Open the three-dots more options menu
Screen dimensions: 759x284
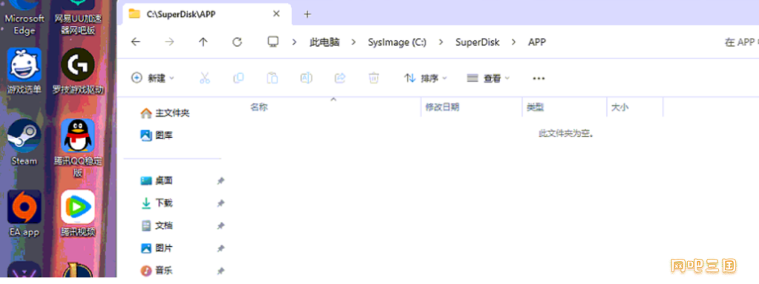[x=539, y=79]
